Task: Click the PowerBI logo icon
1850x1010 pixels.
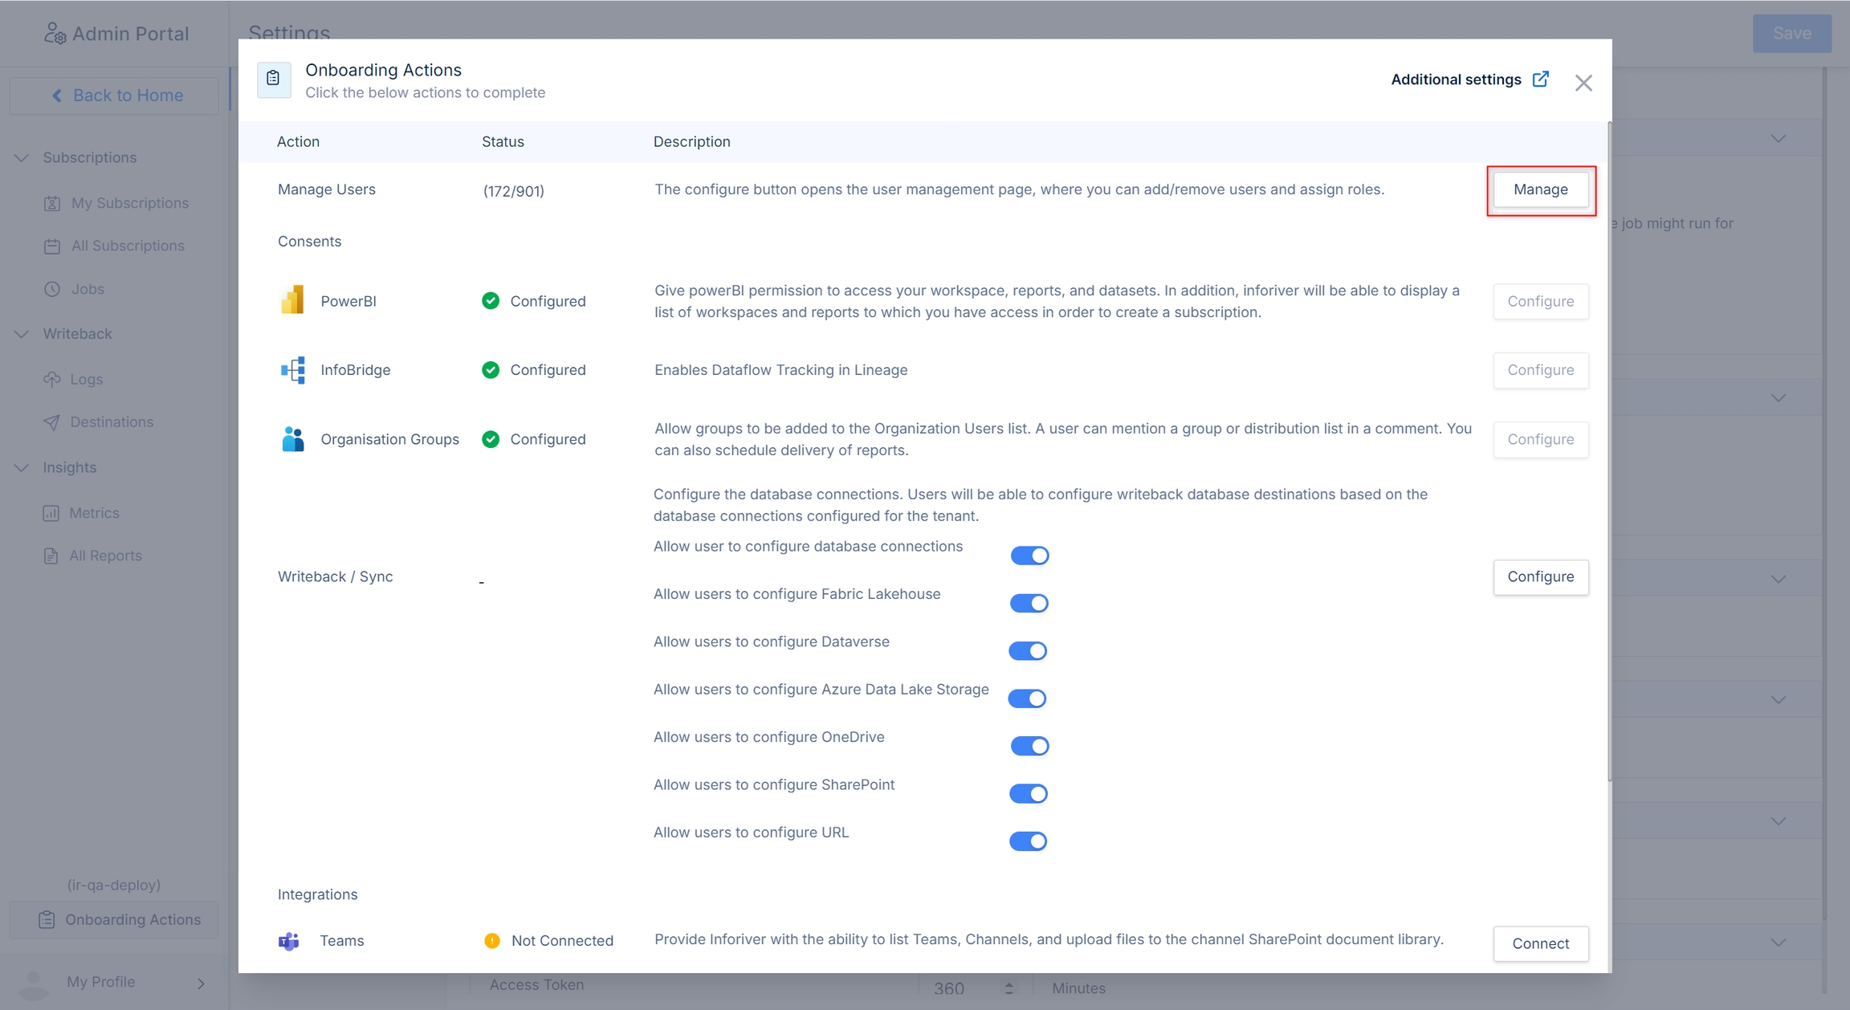Action: [292, 301]
